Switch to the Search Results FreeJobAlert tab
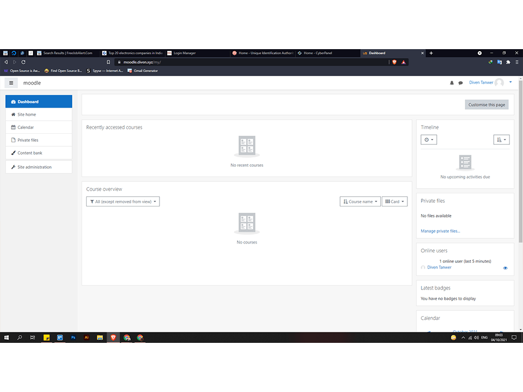Screen dimensions: 523x392 point(67,53)
